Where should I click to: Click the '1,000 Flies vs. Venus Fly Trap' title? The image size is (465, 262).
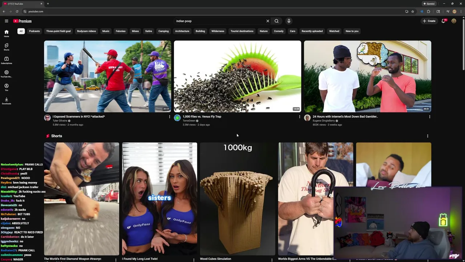[202, 117]
